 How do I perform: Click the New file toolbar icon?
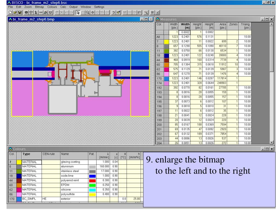(x=10, y=13)
